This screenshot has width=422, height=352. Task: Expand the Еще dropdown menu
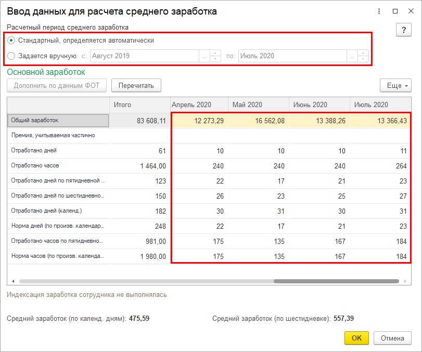pos(395,85)
